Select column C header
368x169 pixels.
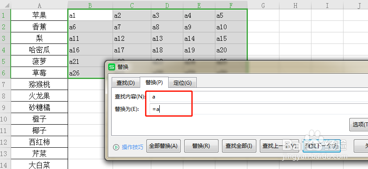pyautogui.click(x=132, y=6)
